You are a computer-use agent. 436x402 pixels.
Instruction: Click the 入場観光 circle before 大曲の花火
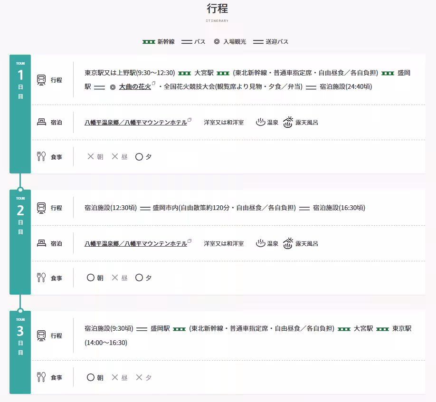point(113,87)
